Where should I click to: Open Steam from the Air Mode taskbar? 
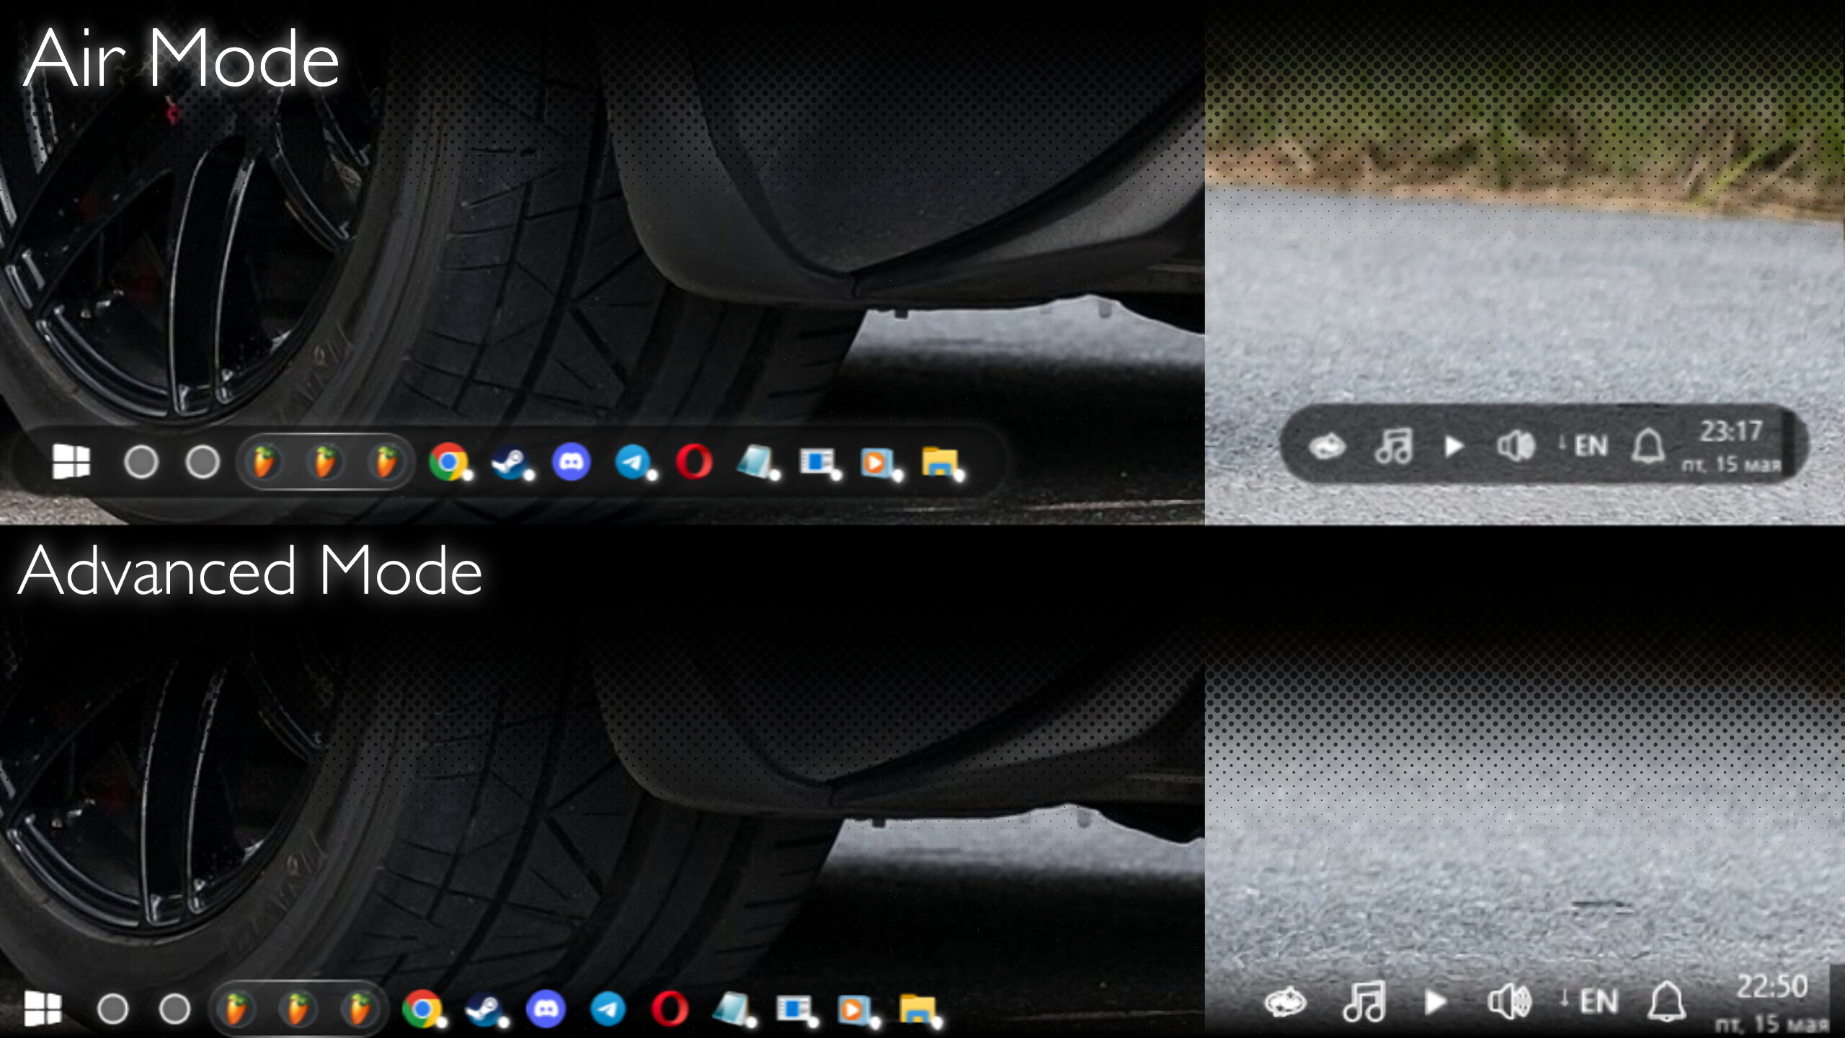click(x=511, y=461)
